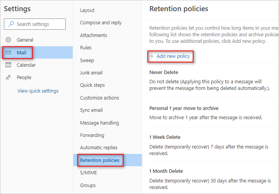Click the search magnifier icon
Image resolution: width=279 pixels, height=194 pixels.
[x=11, y=24]
